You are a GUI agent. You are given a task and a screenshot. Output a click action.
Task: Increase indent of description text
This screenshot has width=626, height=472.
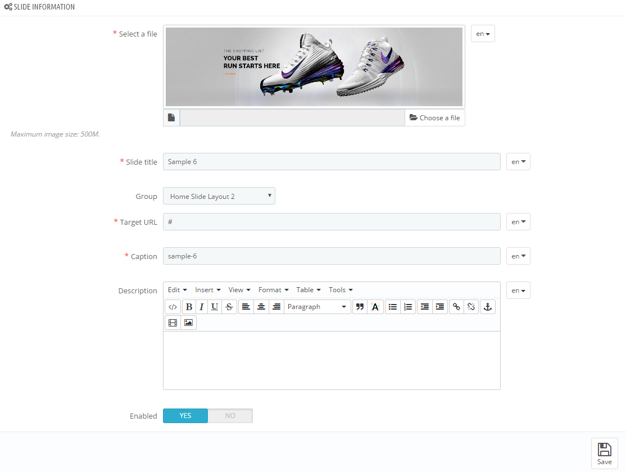pos(440,307)
